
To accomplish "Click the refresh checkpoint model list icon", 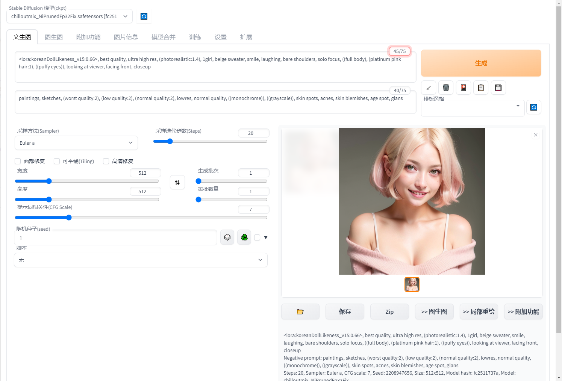I will pyautogui.click(x=144, y=16).
